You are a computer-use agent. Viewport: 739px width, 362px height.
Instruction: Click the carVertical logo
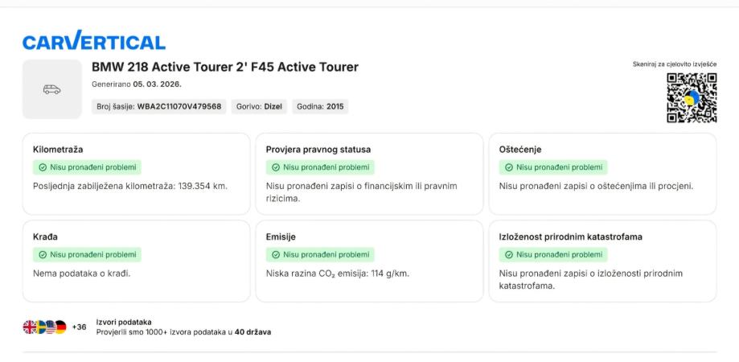click(93, 42)
